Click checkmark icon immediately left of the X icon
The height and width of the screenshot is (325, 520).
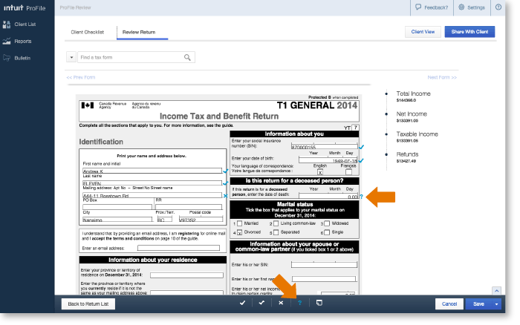261,303
